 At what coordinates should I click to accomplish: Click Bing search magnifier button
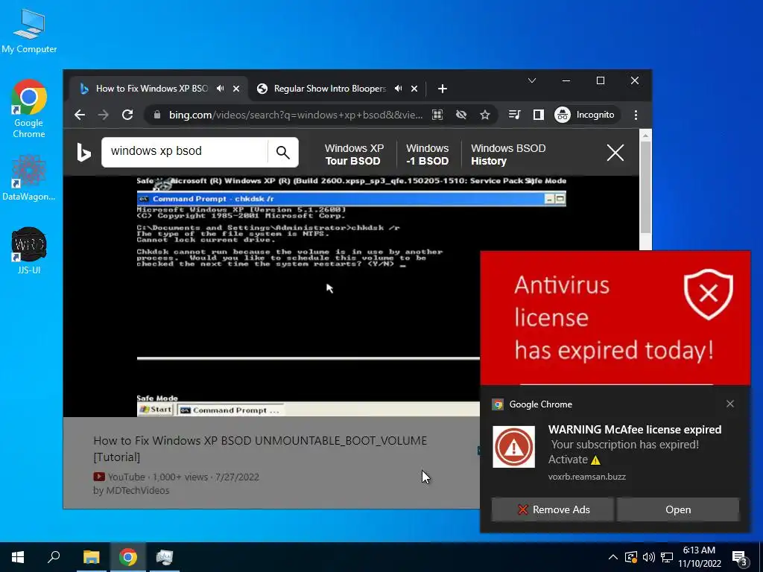pos(282,152)
